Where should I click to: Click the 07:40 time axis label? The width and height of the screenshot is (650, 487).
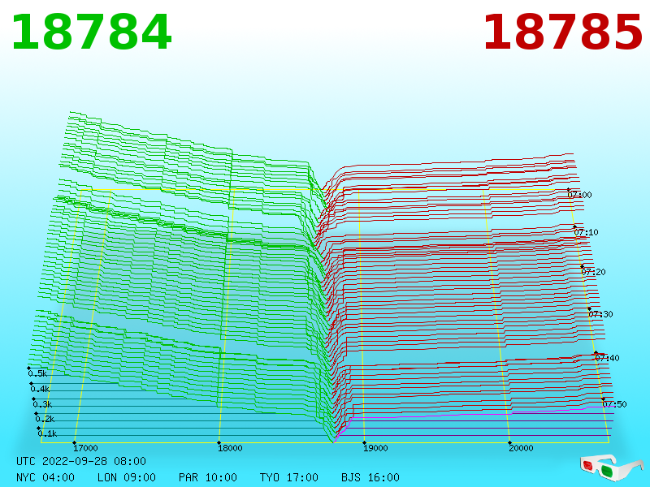607,358
